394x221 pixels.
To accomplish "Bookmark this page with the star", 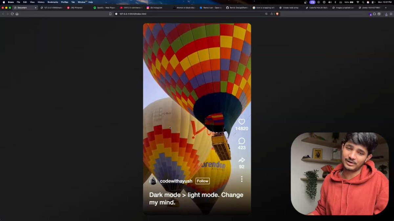I will coord(110,14).
